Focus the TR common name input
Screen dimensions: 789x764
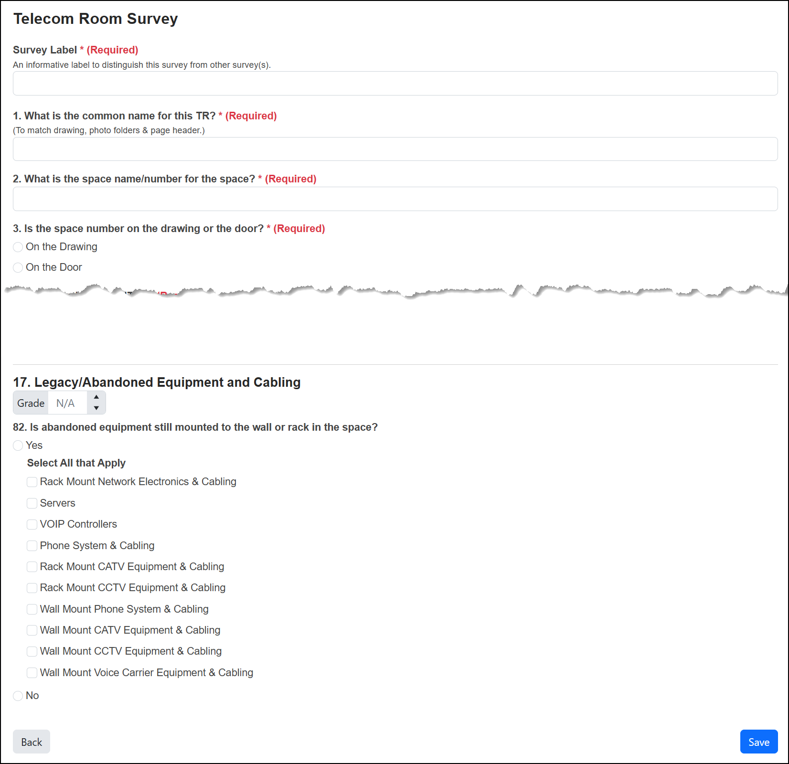(x=395, y=149)
